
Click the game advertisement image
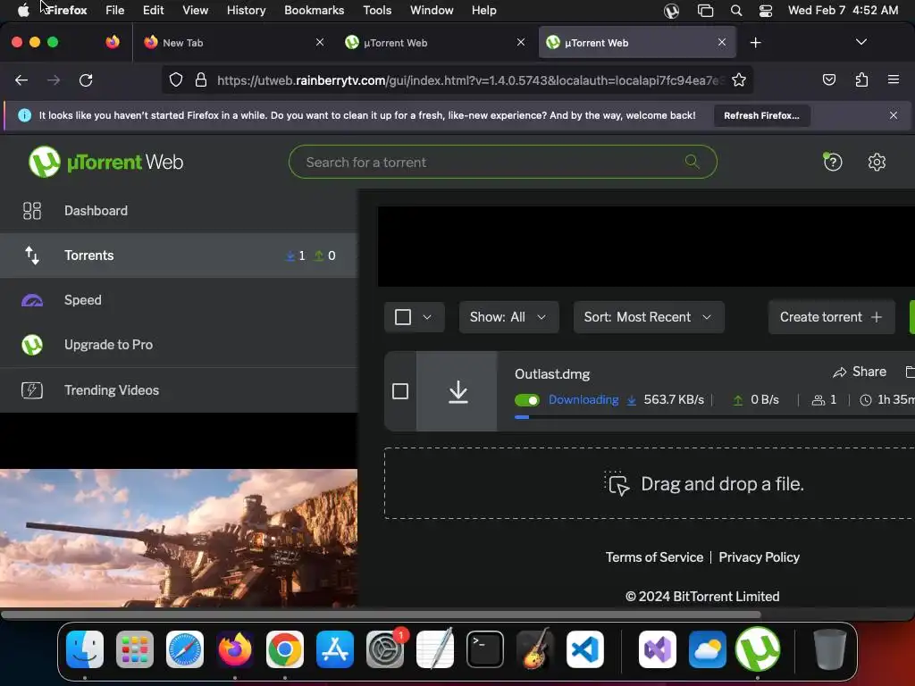coord(179,538)
